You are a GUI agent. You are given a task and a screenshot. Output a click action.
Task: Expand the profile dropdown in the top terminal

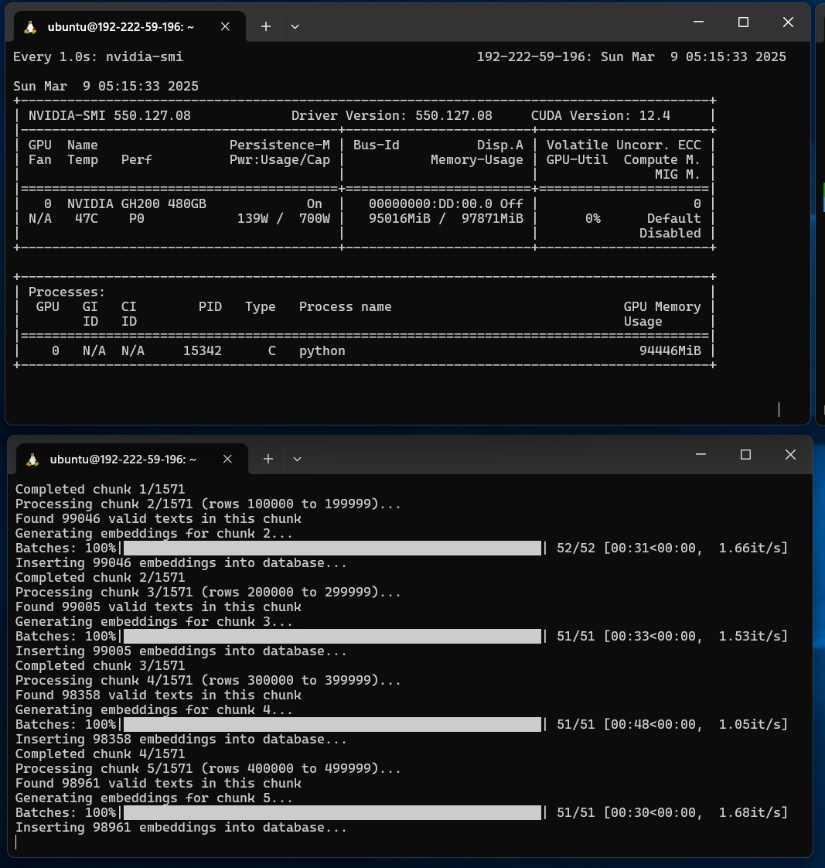pos(295,26)
